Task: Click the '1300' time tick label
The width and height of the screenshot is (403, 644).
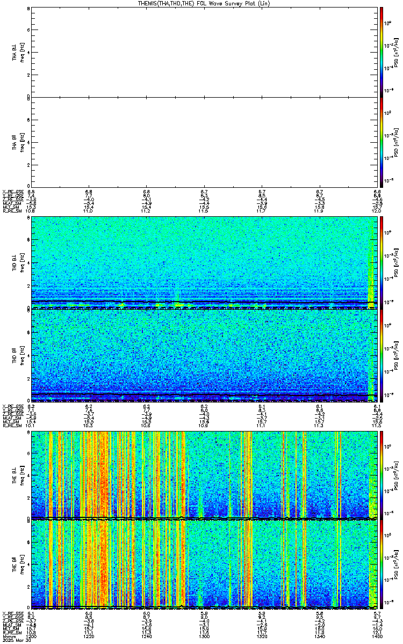Action: (204, 636)
